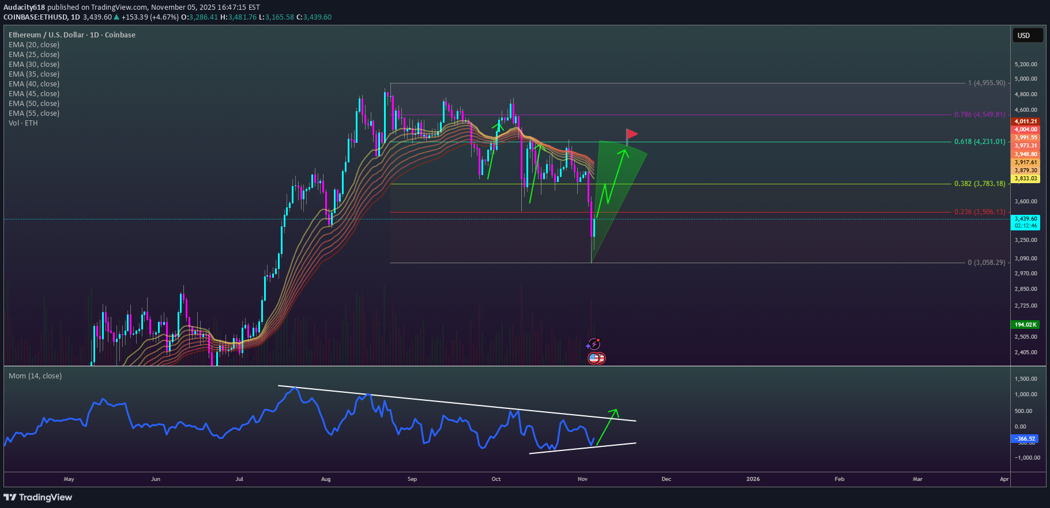The height and width of the screenshot is (508, 1050).
Task: Open the purple lightning bolt event icon
Action: [x=593, y=344]
